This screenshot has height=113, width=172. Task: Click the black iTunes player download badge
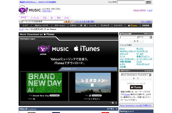(x=136, y=87)
